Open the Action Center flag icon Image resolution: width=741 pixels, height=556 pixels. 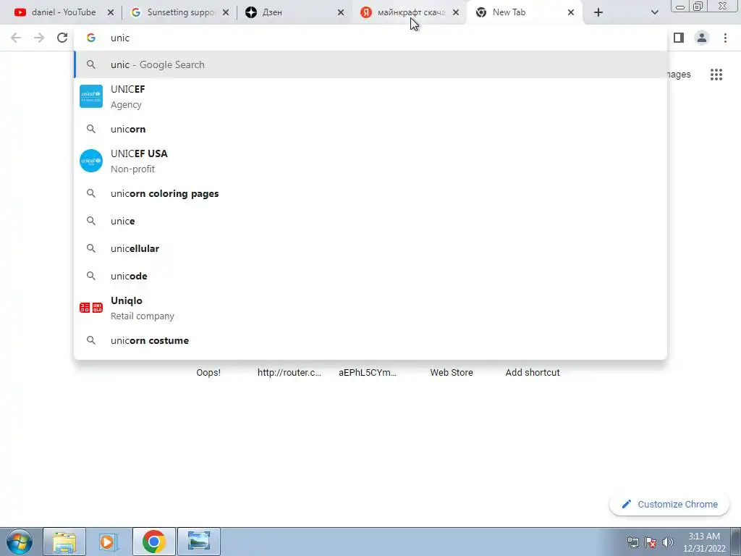tap(651, 542)
